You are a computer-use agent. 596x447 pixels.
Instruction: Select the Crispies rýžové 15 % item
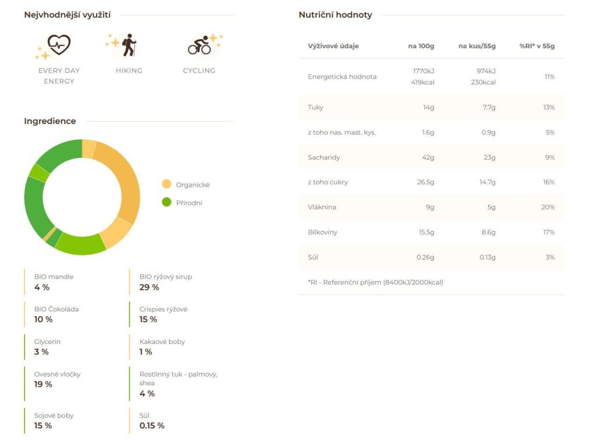pyautogui.click(x=164, y=314)
